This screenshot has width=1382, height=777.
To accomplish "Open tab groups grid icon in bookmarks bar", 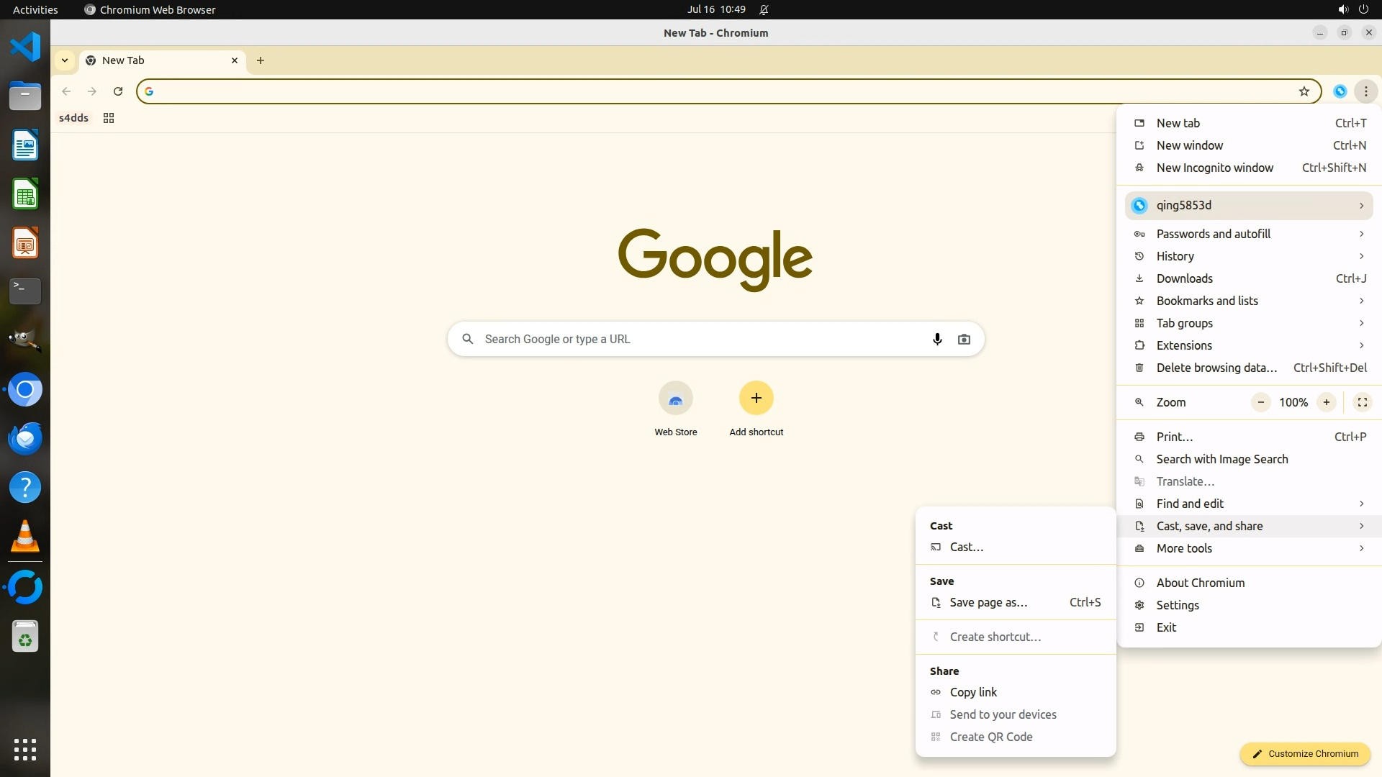I will click(109, 118).
